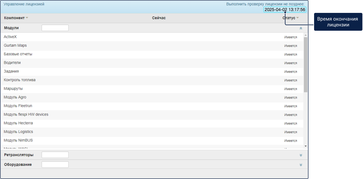Select the Модуль Fleetrun row

[152, 106]
